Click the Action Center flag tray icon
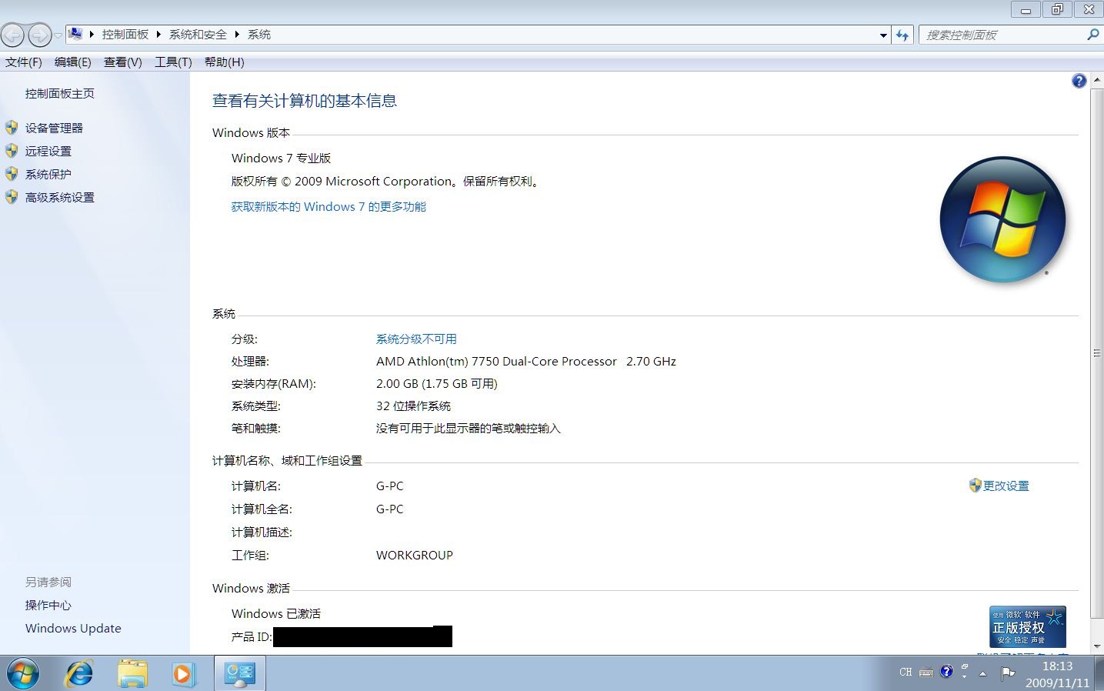This screenshot has height=691, width=1104. pyautogui.click(x=1007, y=674)
